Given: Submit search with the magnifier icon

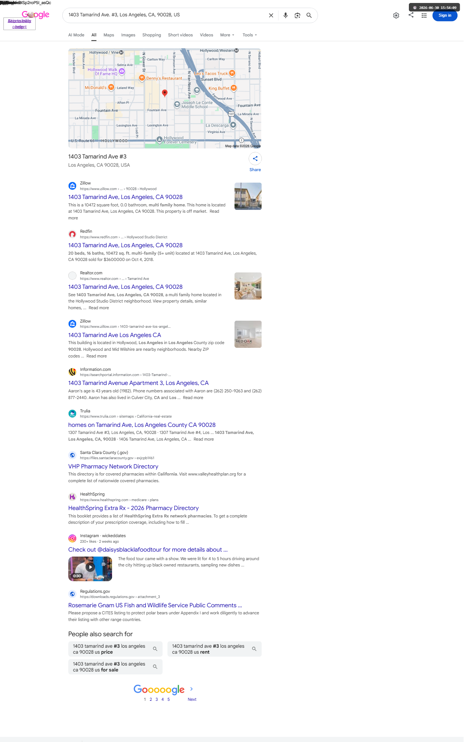Looking at the screenshot, I should [x=309, y=15].
